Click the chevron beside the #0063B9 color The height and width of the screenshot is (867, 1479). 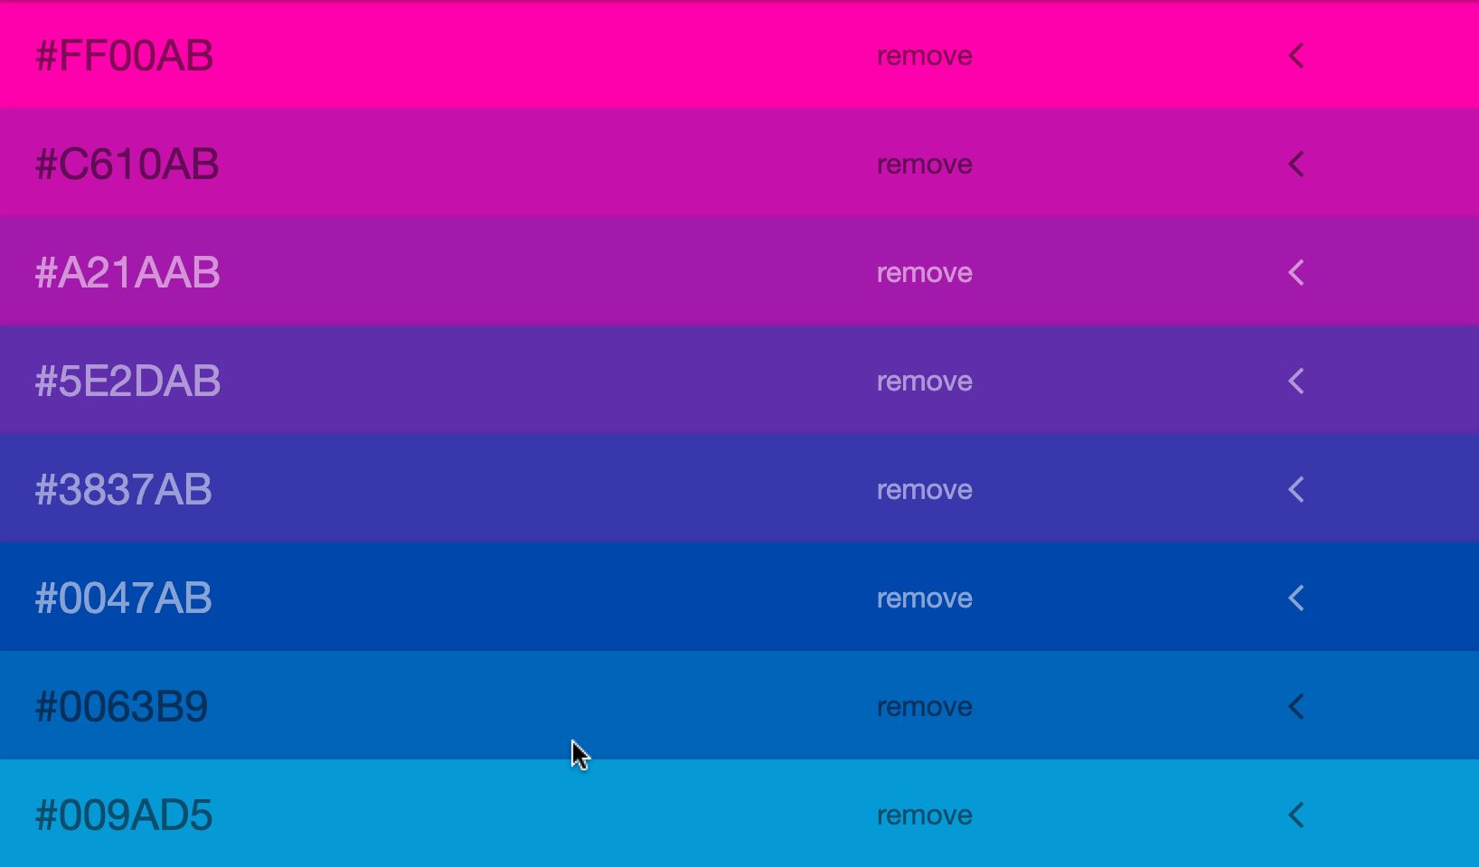pos(1295,707)
